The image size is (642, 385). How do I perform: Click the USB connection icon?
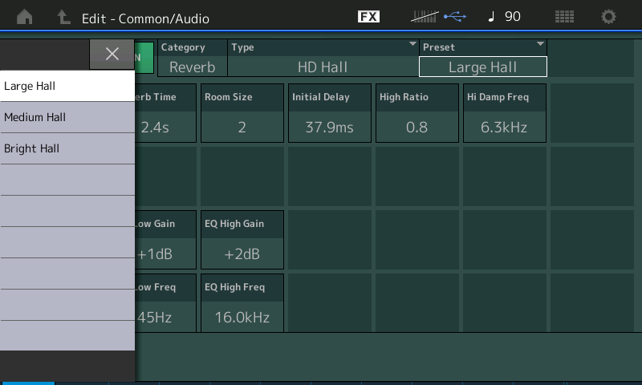point(455,16)
